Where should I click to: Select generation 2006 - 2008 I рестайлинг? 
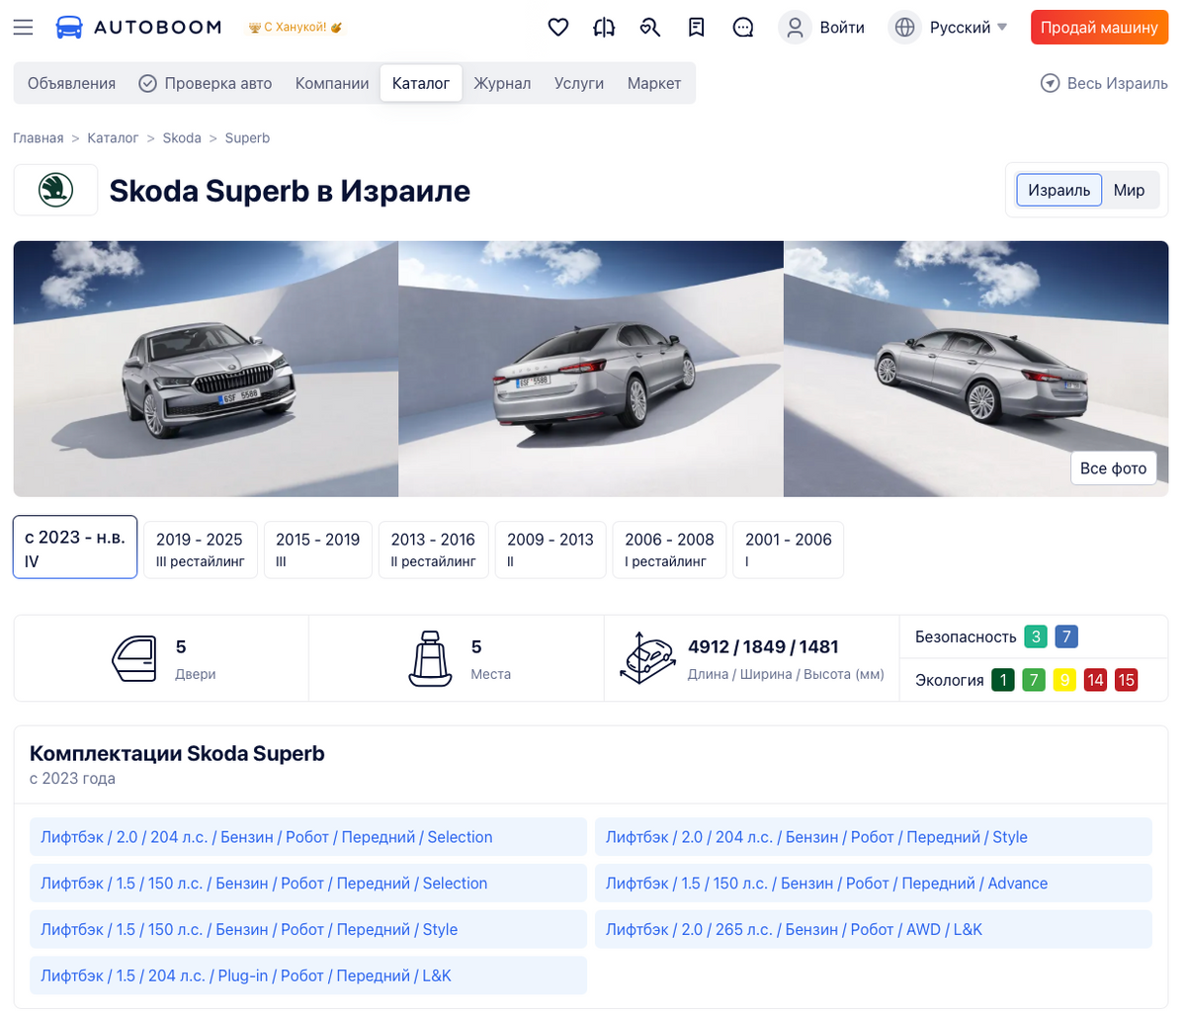click(x=670, y=550)
